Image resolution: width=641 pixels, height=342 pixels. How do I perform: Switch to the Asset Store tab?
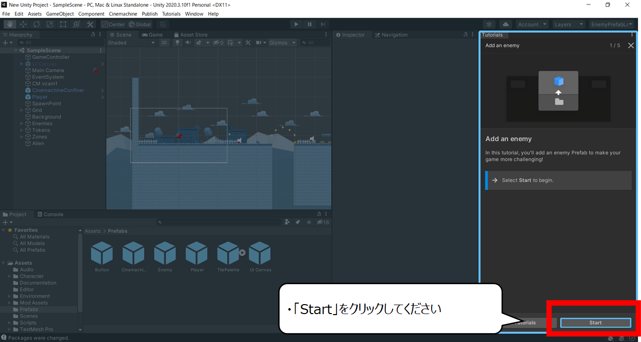(190, 35)
